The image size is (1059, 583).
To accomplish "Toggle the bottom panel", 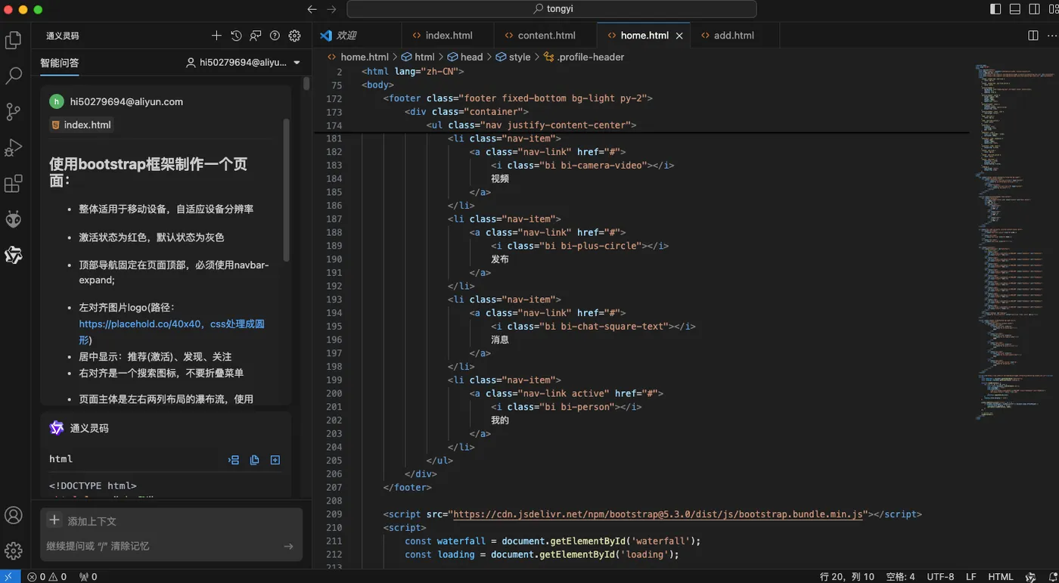I will (x=1015, y=9).
